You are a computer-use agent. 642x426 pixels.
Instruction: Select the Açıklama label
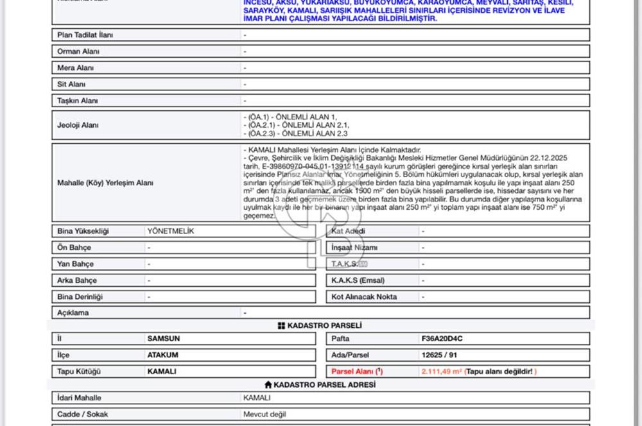(73, 312)
